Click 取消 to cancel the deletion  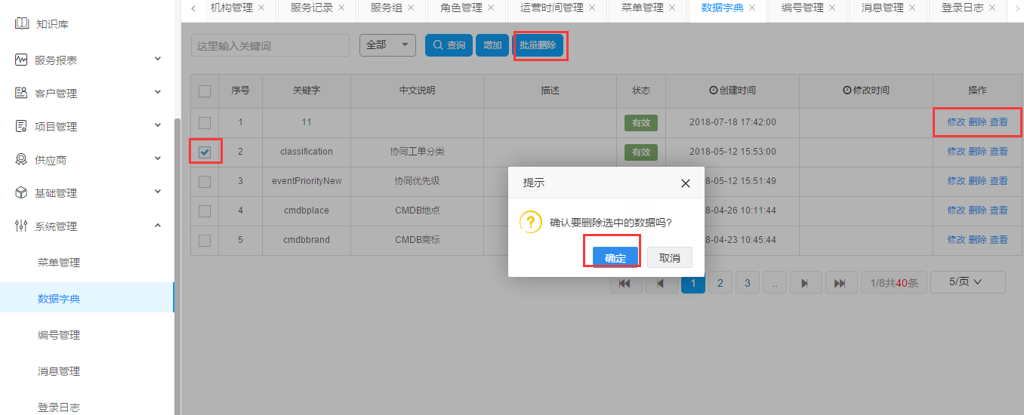point(669,258)
